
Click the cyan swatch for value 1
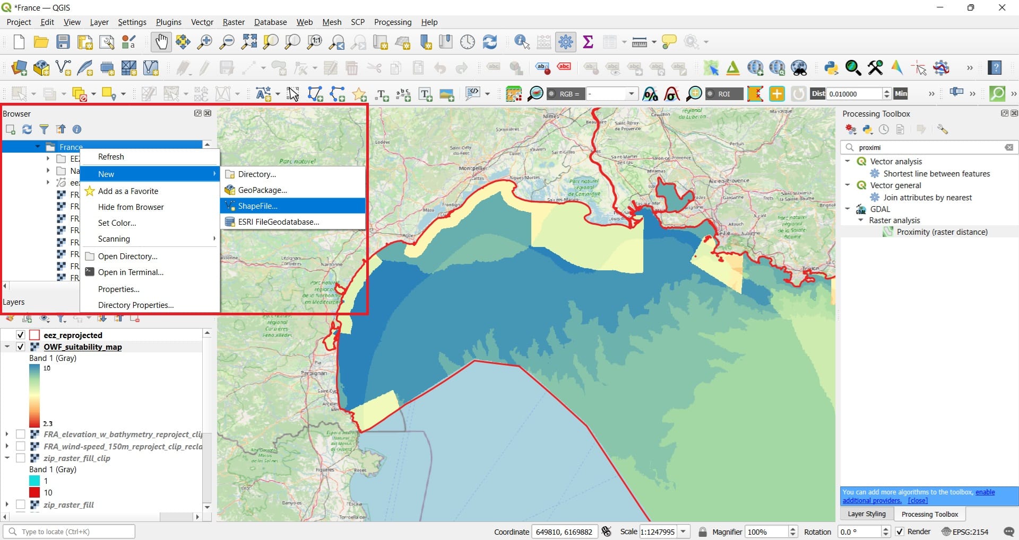coord(34,481)
